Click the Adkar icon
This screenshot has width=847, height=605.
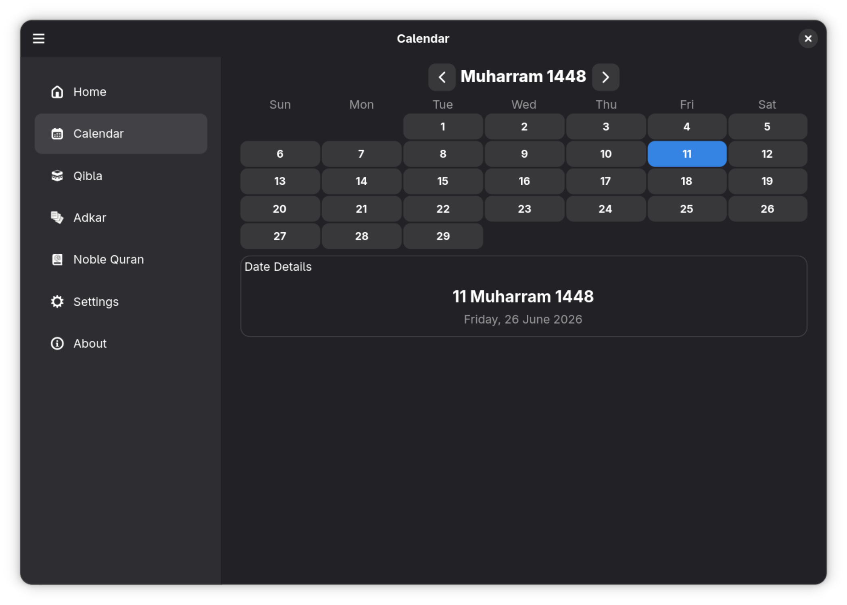point(57,218)
